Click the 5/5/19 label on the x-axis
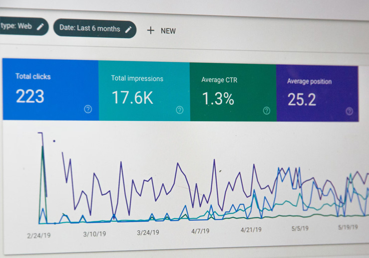 pos(300,229)
